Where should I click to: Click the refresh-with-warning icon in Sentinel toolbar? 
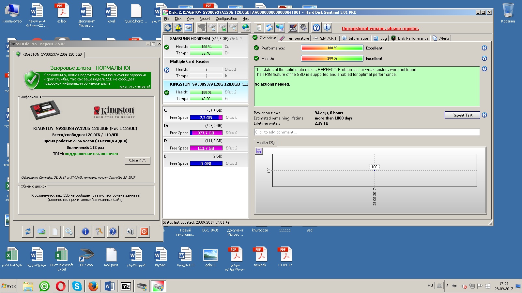(178, 28)
